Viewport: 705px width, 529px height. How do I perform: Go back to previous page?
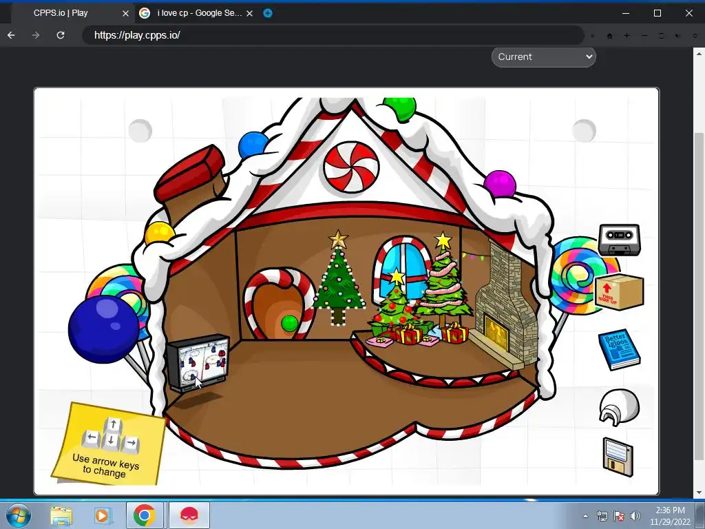11,35
